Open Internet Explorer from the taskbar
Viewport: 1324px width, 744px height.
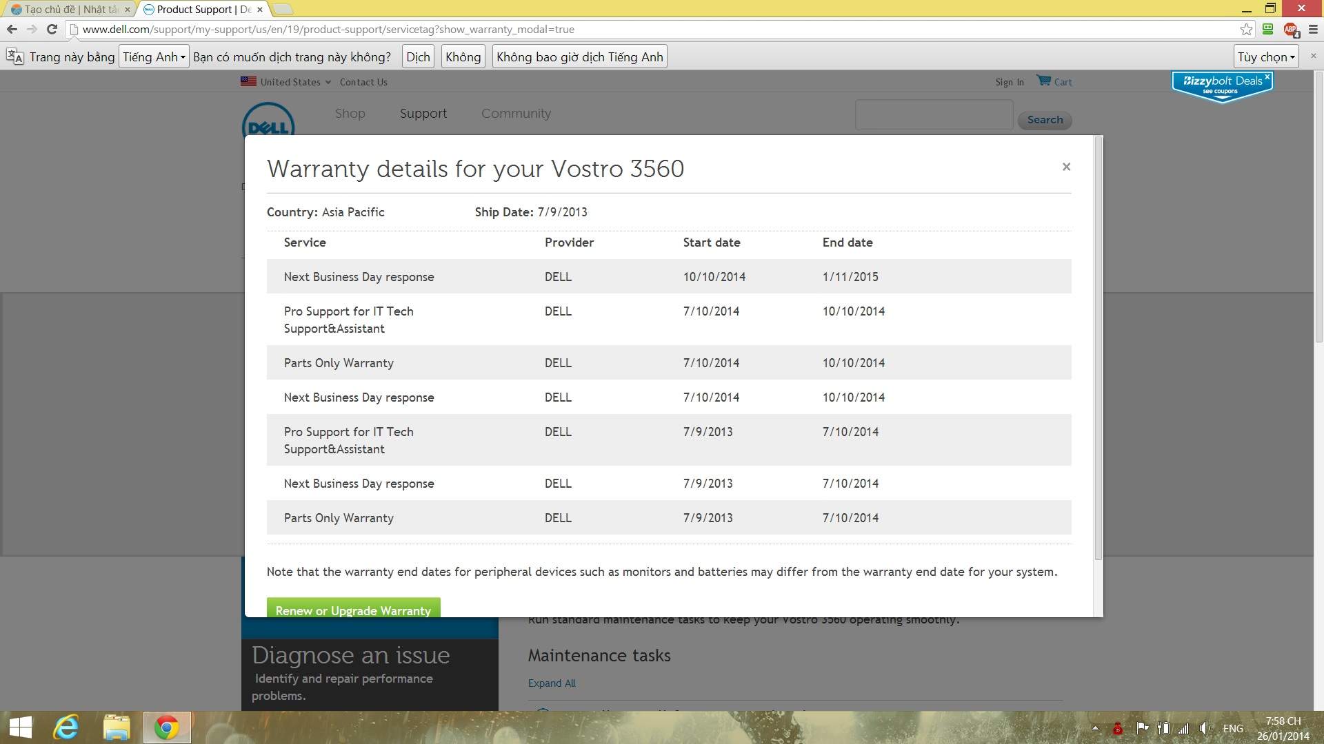click(x=67, y=727)
